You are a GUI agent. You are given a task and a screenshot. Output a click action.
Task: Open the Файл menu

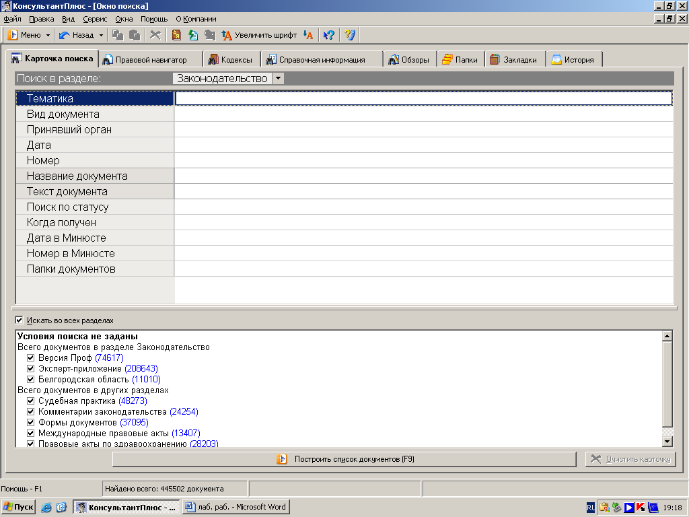pyautogui.click(x=12, y=19)
